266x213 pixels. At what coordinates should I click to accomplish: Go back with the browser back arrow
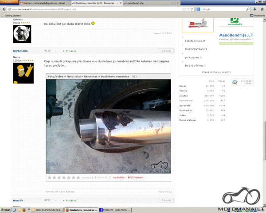[4, 9]
